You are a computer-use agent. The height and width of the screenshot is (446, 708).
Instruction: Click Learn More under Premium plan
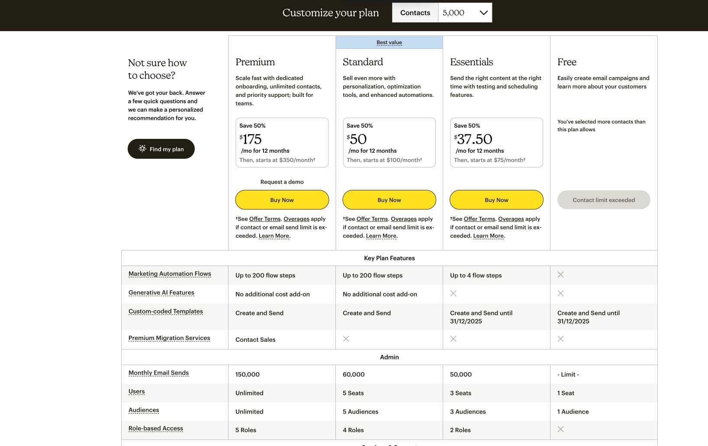(274, 236)
